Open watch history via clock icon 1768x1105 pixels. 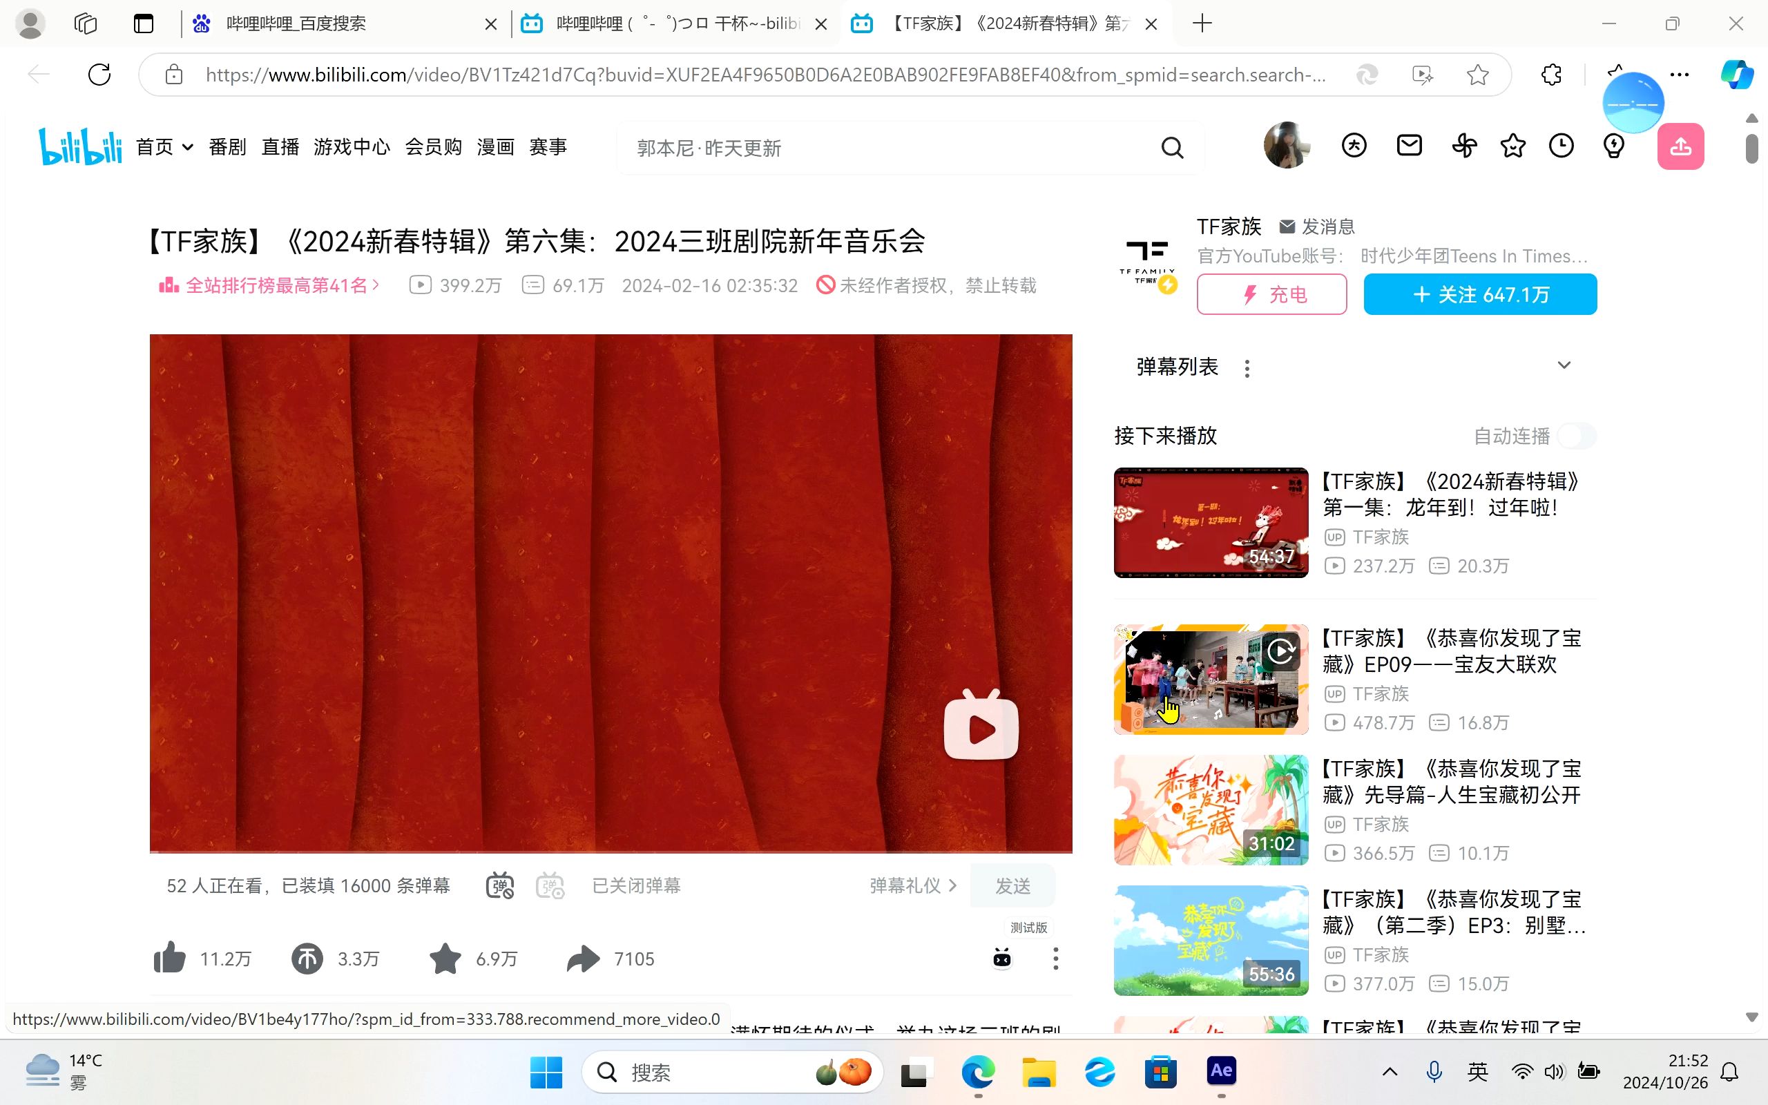point(1562,146)
